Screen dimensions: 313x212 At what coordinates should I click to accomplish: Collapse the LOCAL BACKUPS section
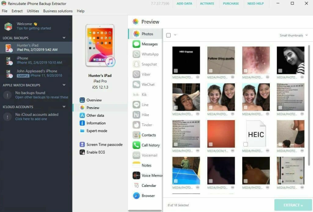pyautogui.click(x=64, y=37)
